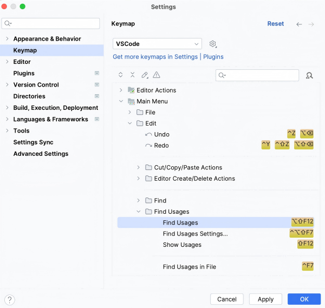Click the Expand All tree icon
Image resolution: width=325 pixels, height=308 pixels.
(x=120, y=75)
